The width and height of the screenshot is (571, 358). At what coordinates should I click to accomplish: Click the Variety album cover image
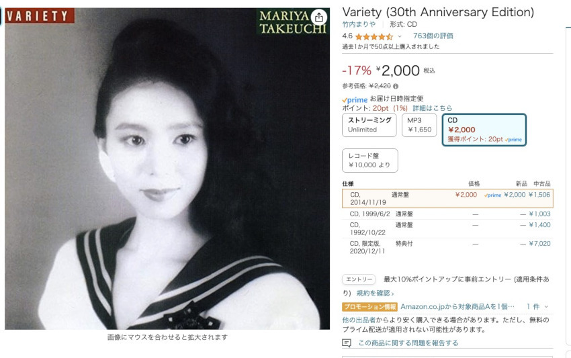coord(167,169)
